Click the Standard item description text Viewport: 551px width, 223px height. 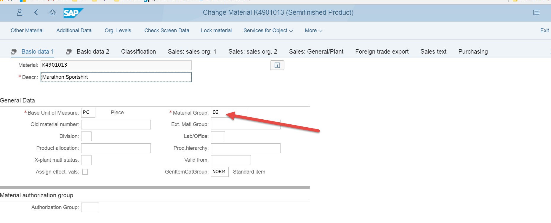pyautogui.click(x=249, y=172)
